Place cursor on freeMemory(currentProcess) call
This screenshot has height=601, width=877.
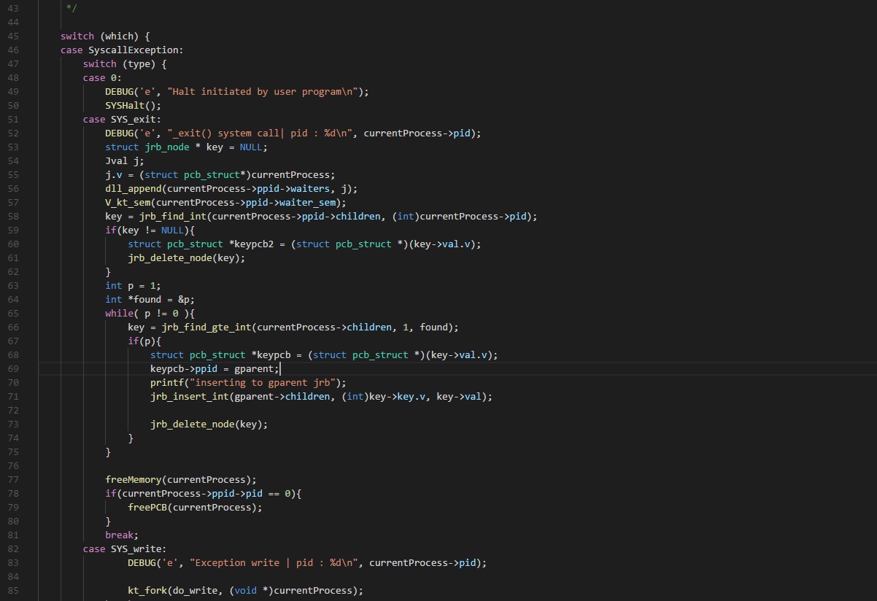tap(180, 479)
